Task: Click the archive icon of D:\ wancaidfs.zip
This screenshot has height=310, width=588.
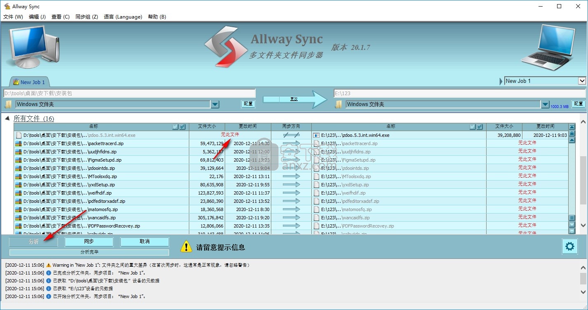Action: pyautogui.click(x=18, y=218)
